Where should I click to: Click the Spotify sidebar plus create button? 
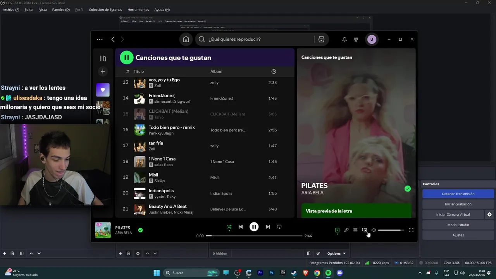pos(103,71)
